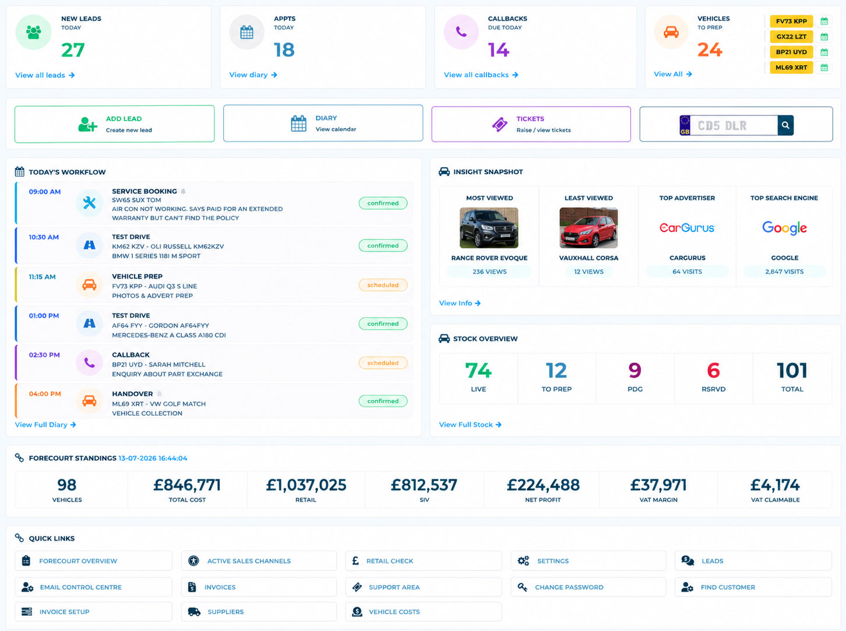Click the Leads chat bubbles icon

click(688, 561)
